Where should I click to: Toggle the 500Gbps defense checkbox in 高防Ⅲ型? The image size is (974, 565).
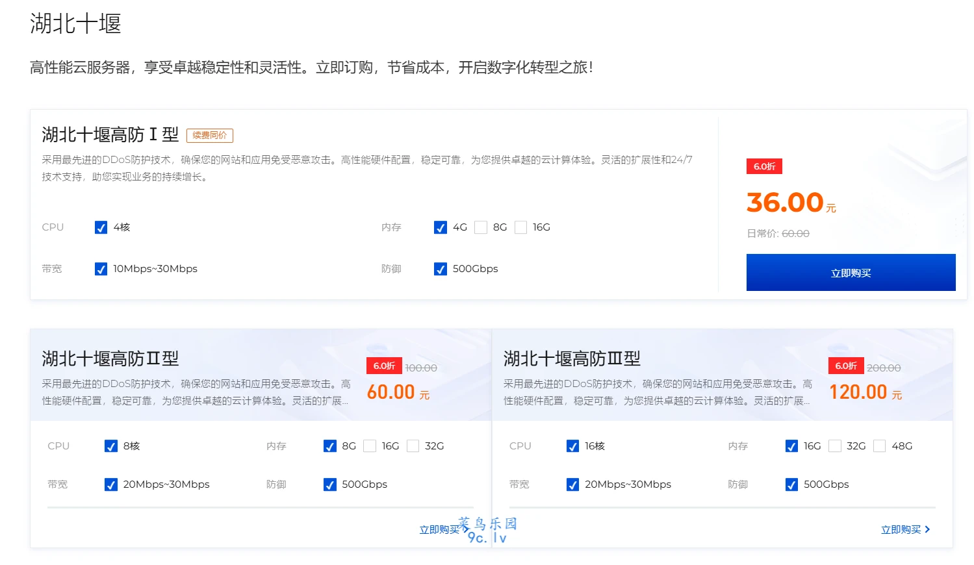[791, 484]
